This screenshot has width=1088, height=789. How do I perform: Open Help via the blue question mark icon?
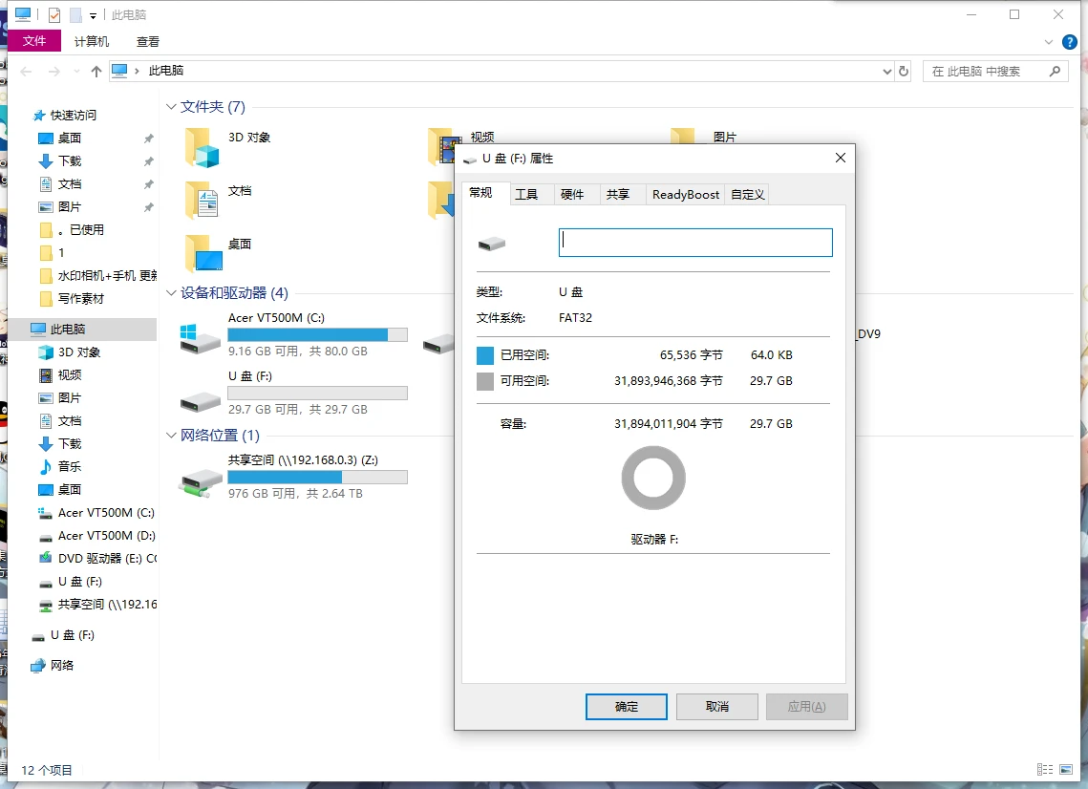(1069, 41)
